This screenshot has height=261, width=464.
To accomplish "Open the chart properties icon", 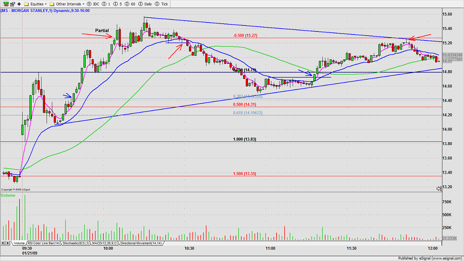I will click(12, 4).
